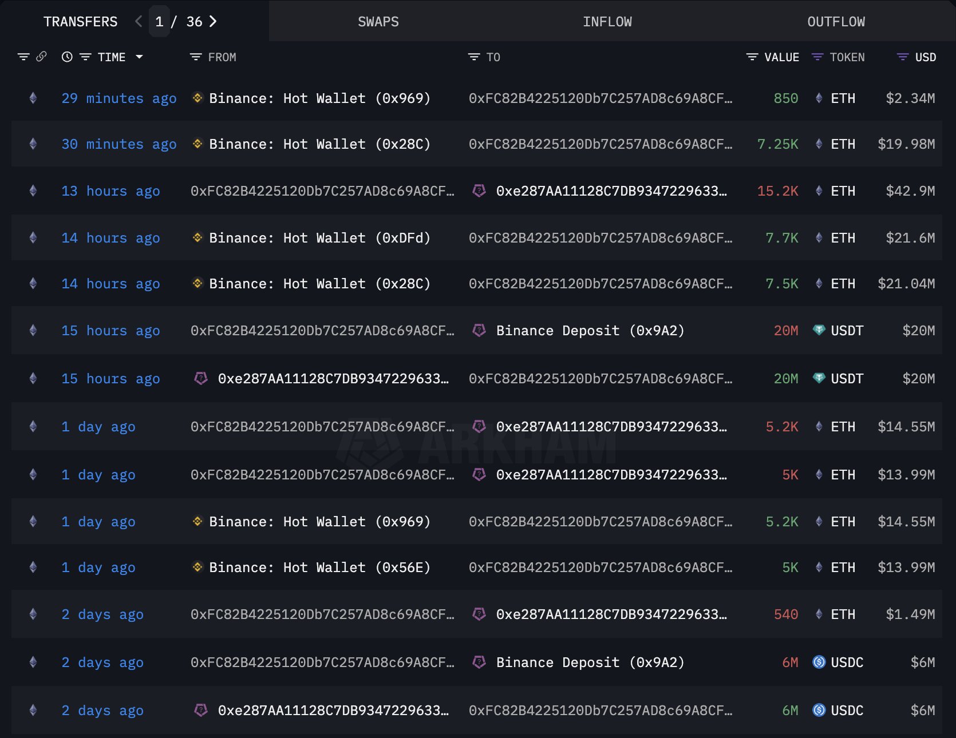Click the total pages number 36

pyautogui.click(x=194, y=22)
